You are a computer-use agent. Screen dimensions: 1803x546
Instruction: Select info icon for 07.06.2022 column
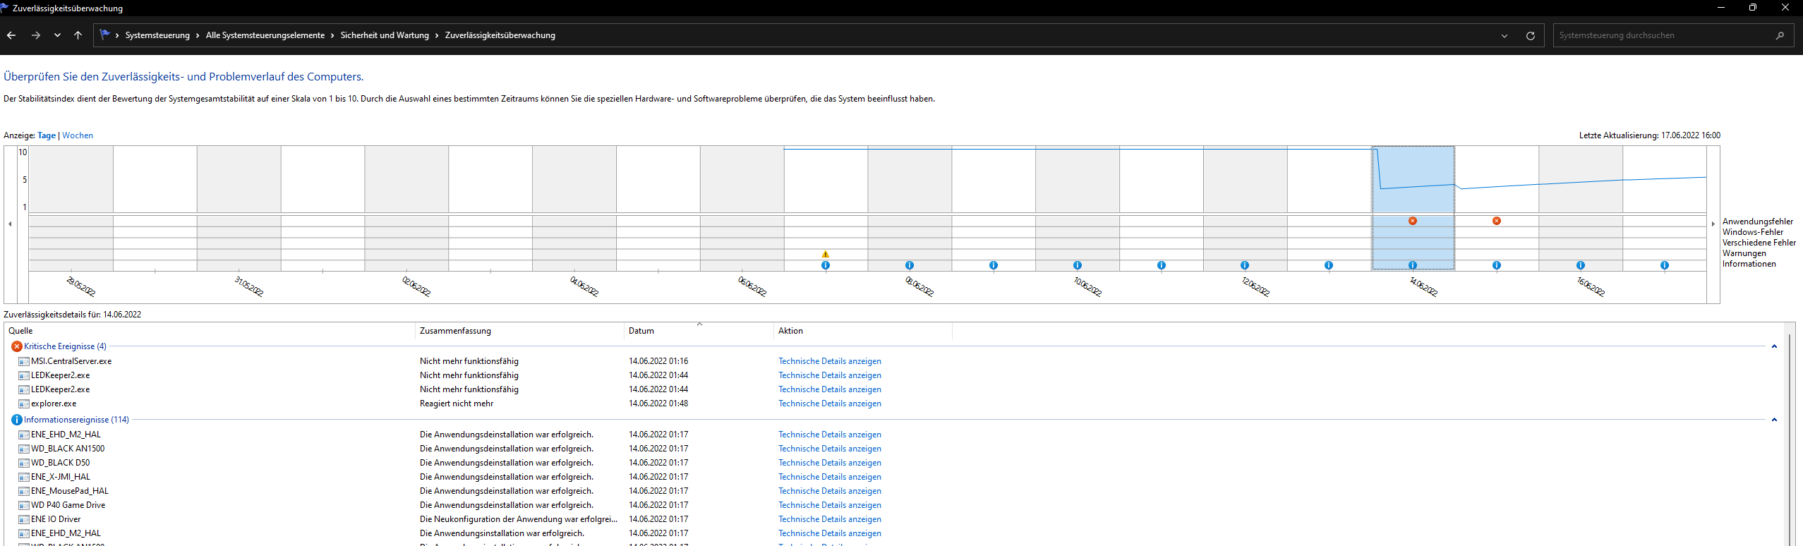pyautogui.click(x=826, y=265)
